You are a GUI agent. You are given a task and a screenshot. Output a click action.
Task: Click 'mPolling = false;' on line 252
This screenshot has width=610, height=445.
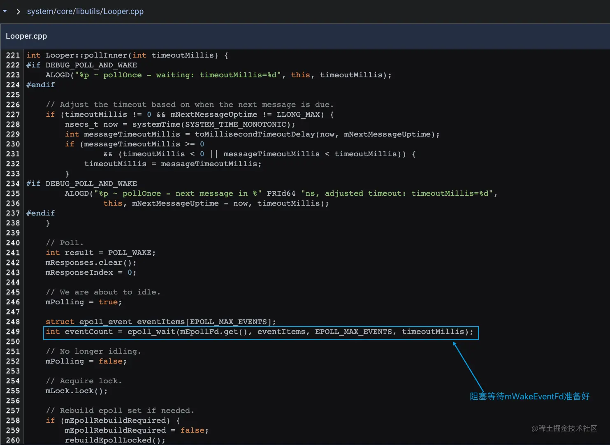click(86, 361)
